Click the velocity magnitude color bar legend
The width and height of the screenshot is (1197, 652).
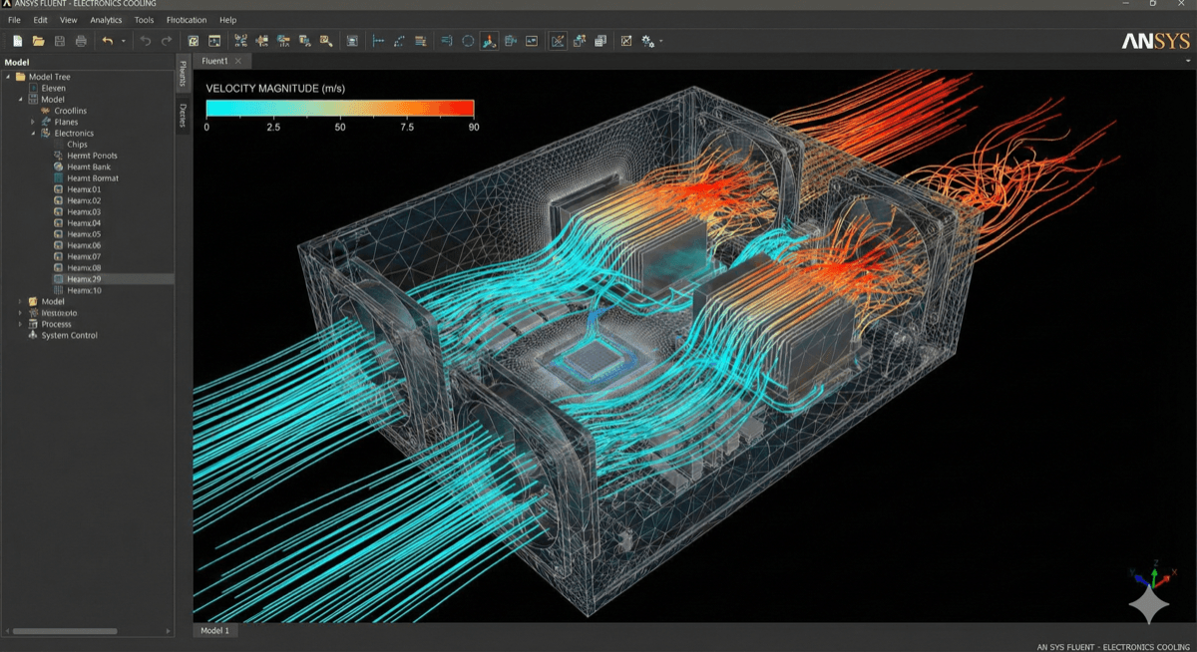tap(340, 109)
